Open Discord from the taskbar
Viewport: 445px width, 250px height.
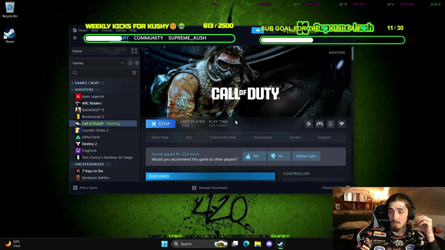click(269, 244)
